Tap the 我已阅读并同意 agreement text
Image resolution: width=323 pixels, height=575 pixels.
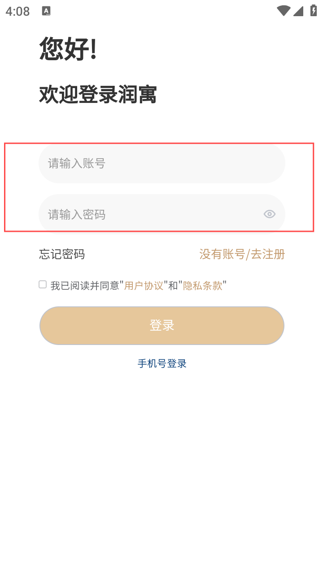[x=85, y=286]
